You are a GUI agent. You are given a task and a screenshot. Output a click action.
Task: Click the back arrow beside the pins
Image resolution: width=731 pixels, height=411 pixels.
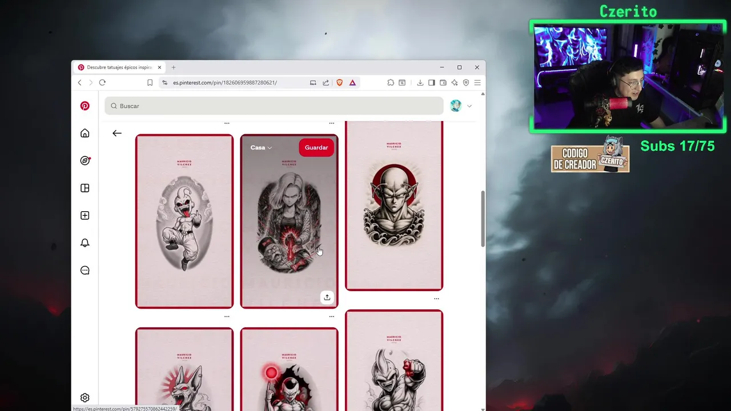coord(117,133)
